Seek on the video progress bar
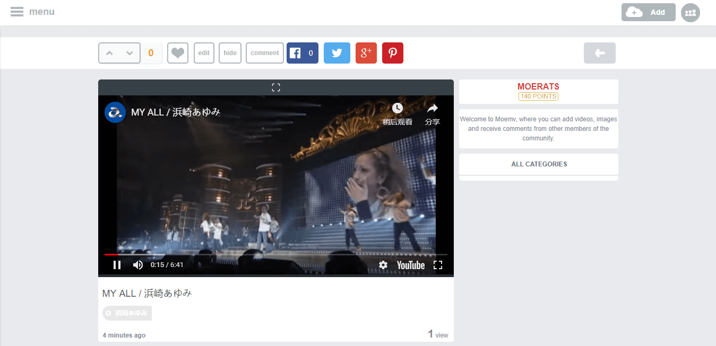This screenshot has width=716, height=346. (x=276, y=254)
